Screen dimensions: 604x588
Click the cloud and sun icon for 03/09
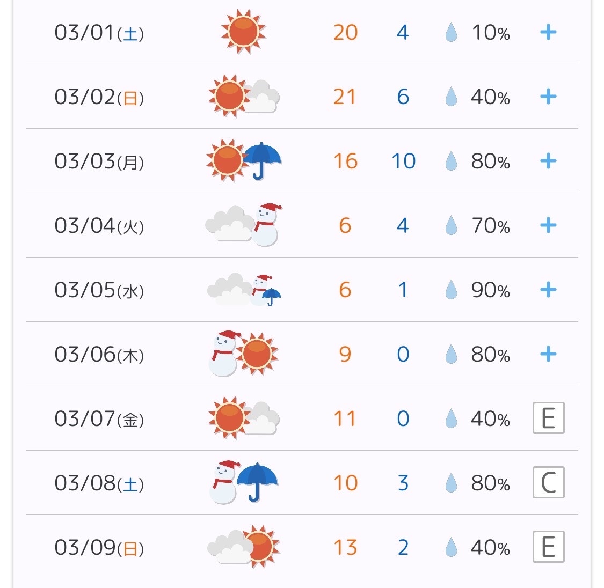[x=244, y=547]
